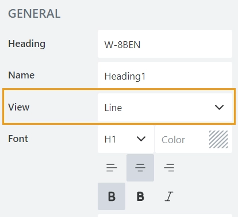Open the striped font color swatch

click(218, 139)
